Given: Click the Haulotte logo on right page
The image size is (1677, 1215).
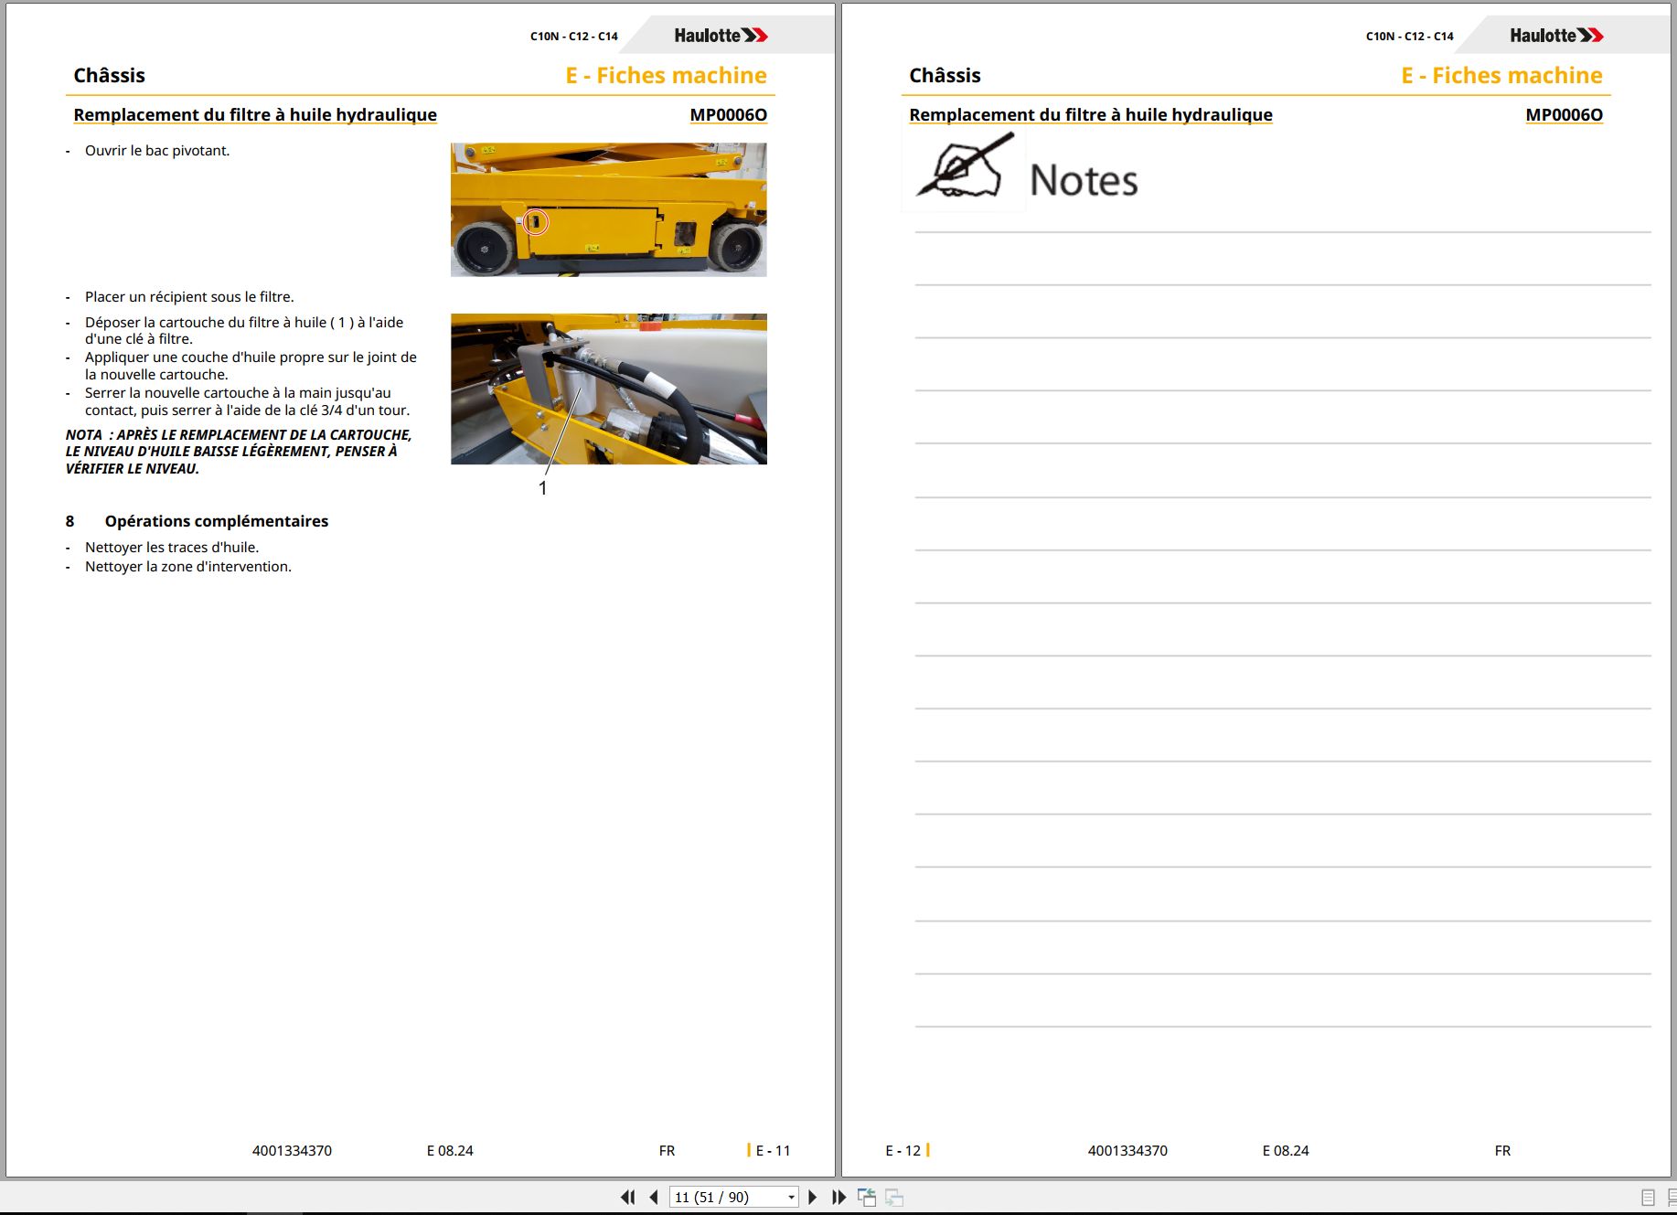Looking at the screenshot, I should [1556, 36].
